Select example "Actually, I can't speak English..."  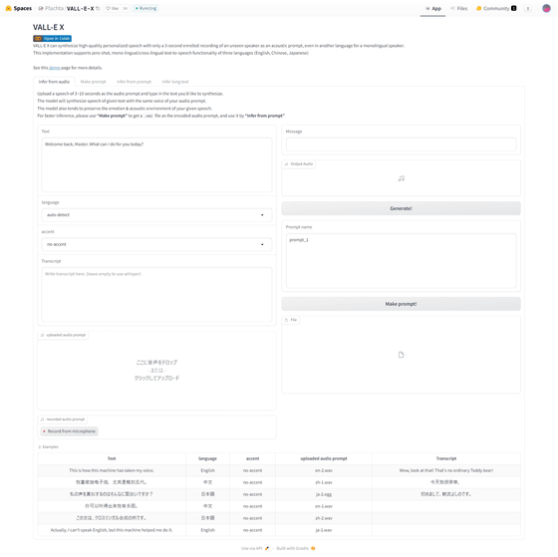[112, 530]
